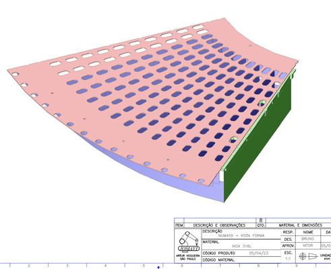Image resolution: width=331 pixels, height=269 pixels.
Task: Click zone number 4 on bottom ruler
Action: pyautogui.click(x=105, y=266)
